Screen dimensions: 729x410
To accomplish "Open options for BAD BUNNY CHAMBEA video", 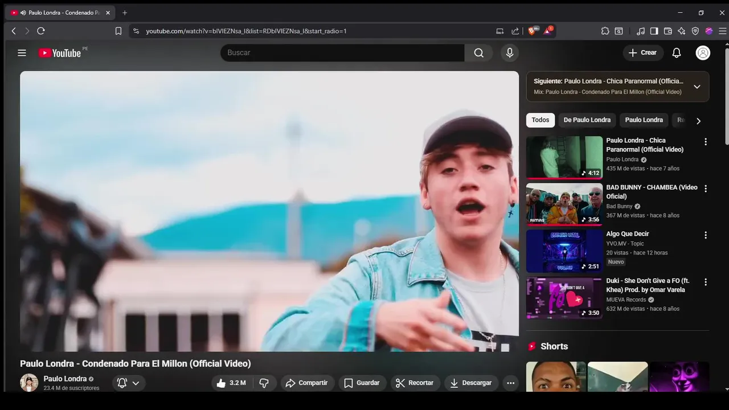I will click(x=706, y=188).
